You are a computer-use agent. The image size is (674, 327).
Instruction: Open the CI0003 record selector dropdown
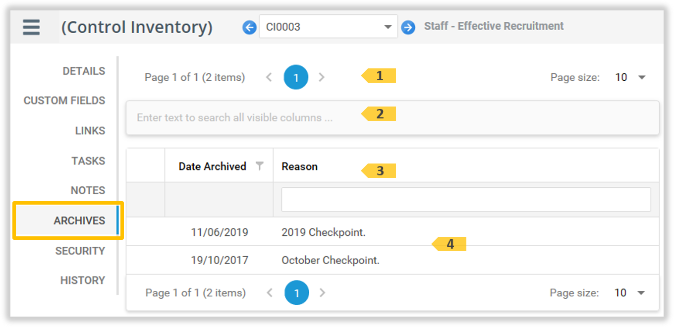coord(389,27)
